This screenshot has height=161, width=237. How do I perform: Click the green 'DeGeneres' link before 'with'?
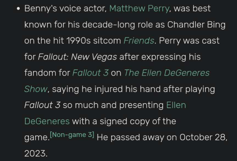(x=47, y=121)
